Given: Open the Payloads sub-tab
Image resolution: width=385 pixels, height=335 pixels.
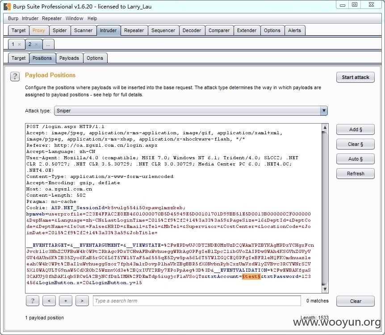Looking at the screenshot, I should click(x=69, y=58).
